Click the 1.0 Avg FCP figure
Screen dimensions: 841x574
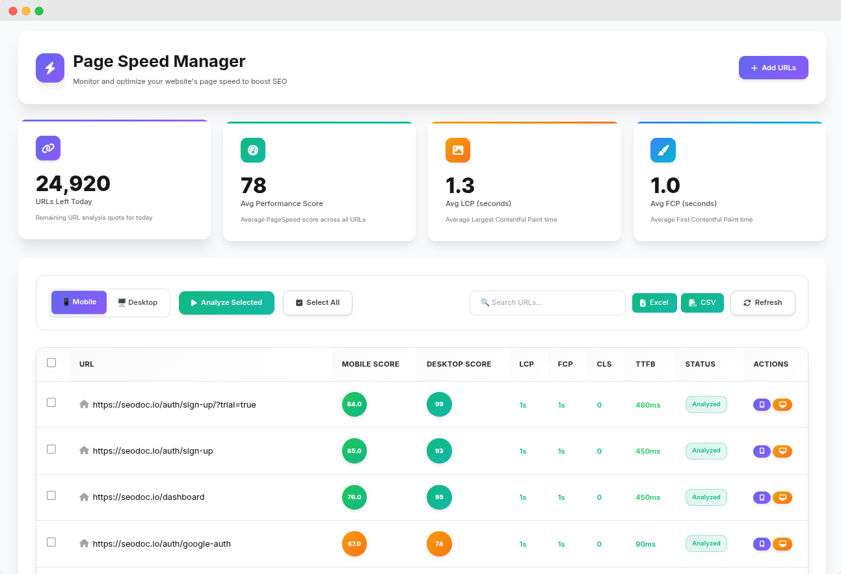(665, 185)
